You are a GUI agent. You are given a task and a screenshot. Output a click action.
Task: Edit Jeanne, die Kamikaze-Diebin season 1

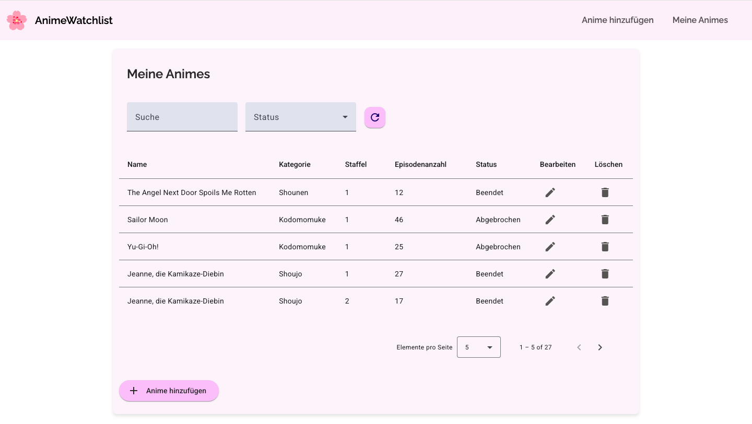[x=550, y=274]
